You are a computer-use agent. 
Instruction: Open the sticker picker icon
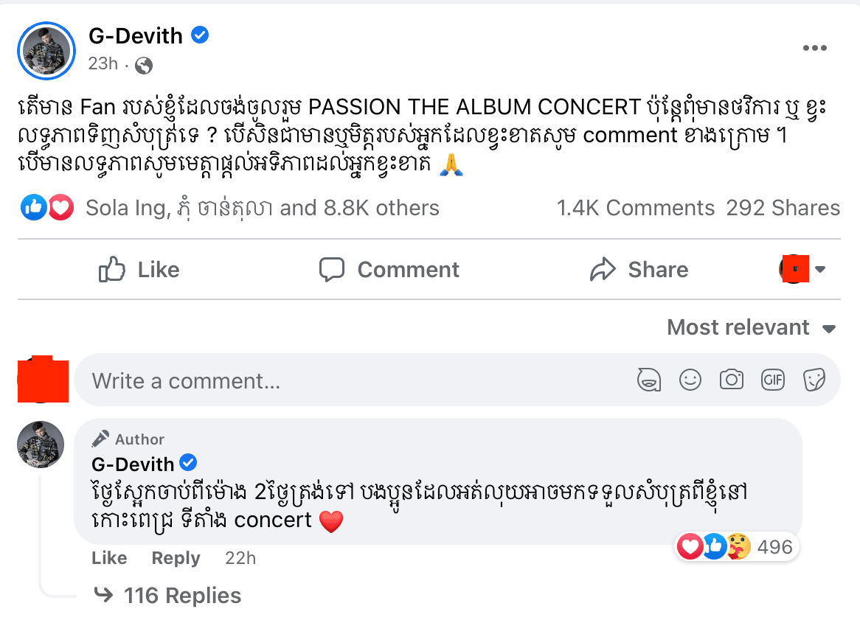click(x=814, y=380)
